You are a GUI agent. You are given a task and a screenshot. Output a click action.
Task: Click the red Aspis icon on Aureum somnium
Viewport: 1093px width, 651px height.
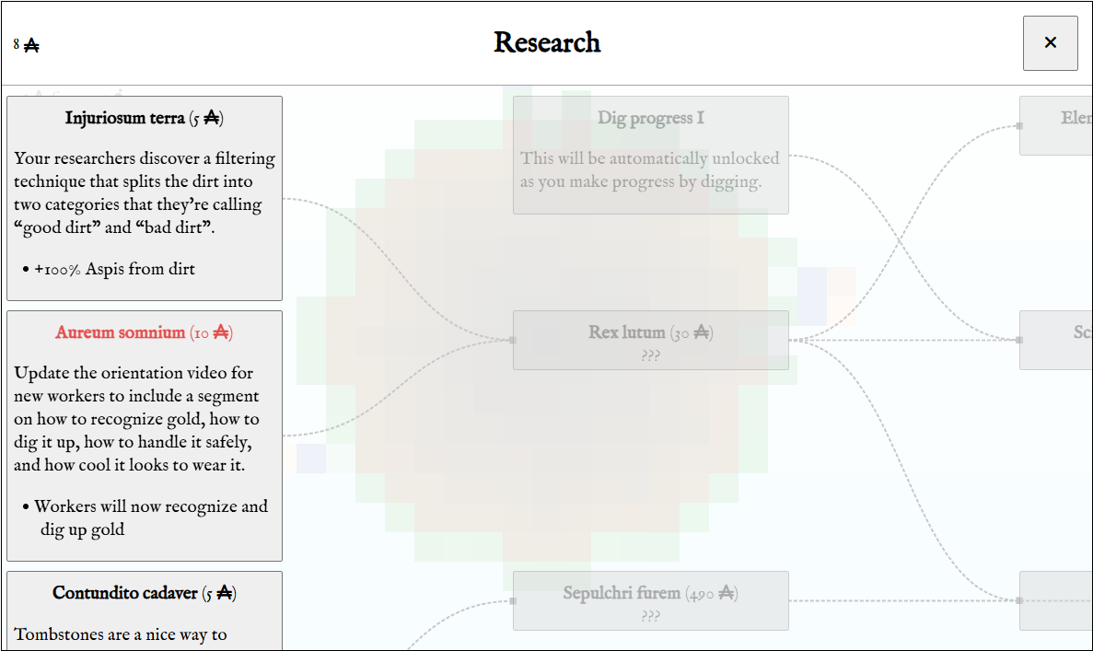pos(221,332)
